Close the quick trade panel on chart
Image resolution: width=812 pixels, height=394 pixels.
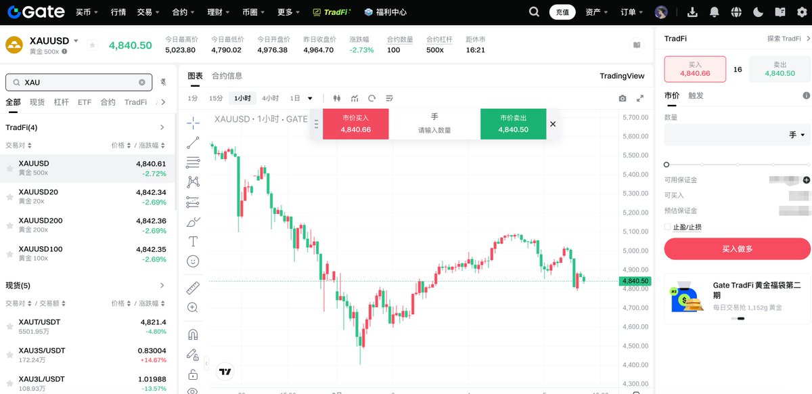tap(553, 124)
